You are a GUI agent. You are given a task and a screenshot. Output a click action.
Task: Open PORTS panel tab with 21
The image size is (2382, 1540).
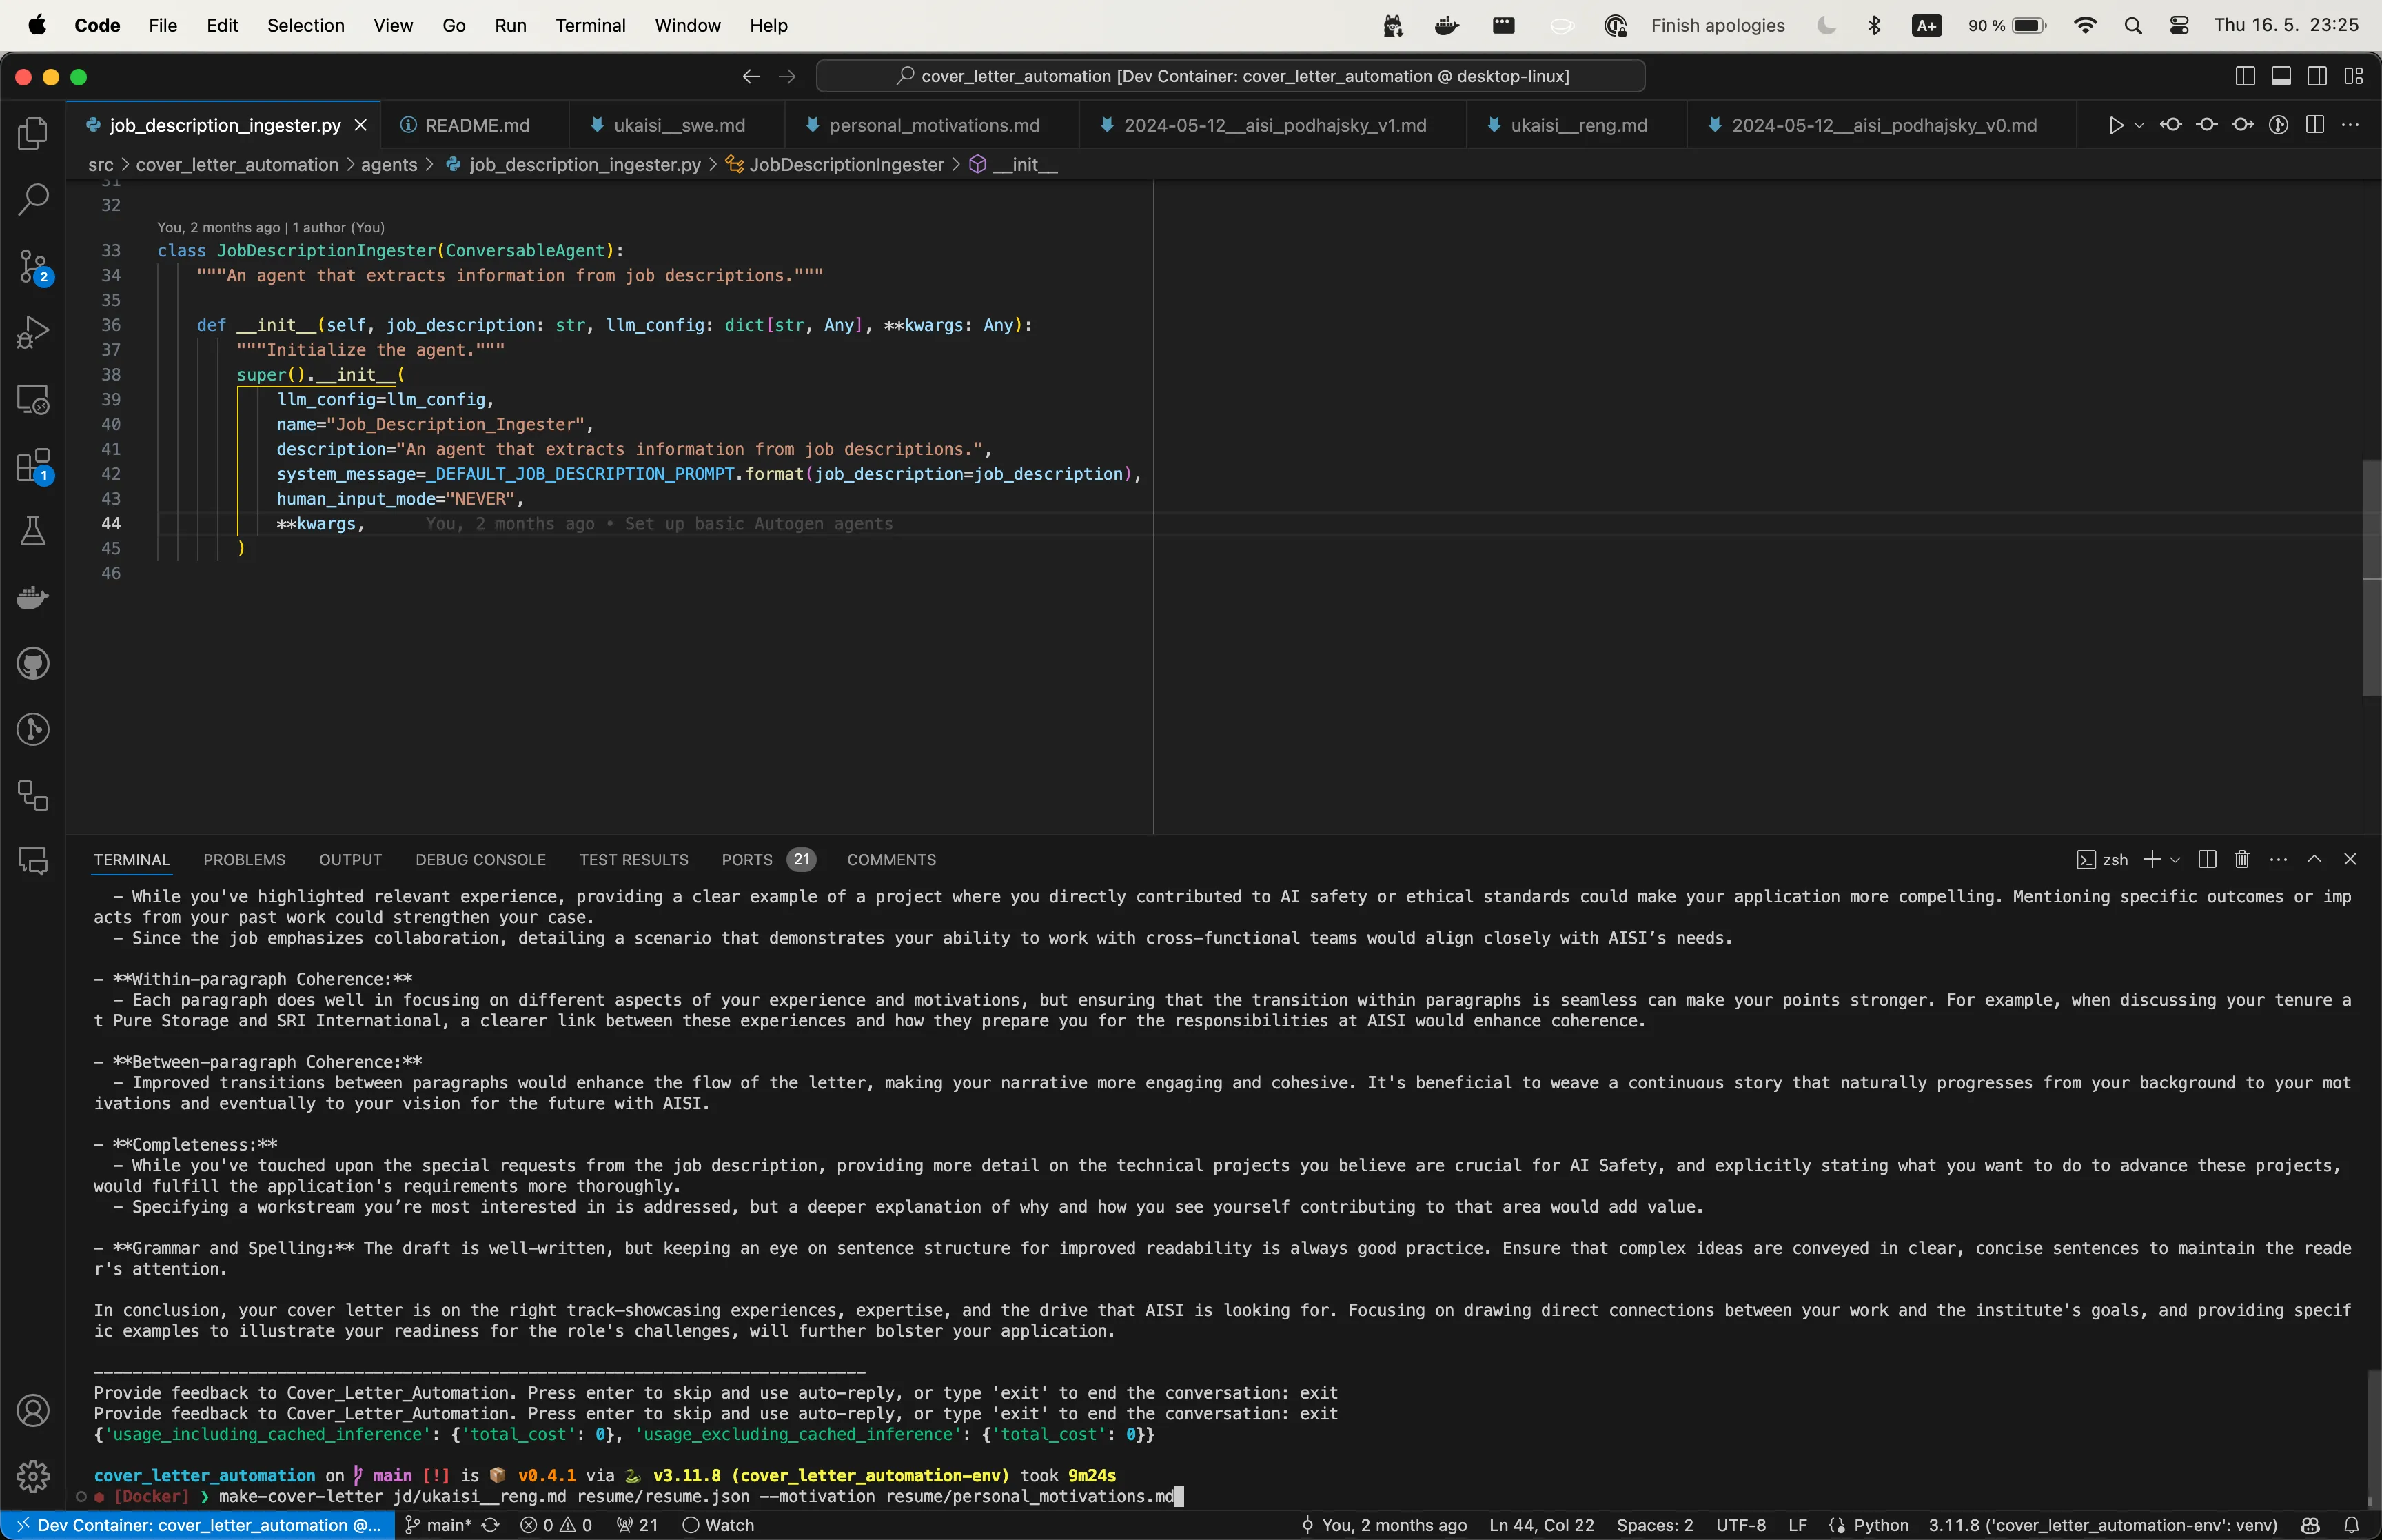point(768,860)
